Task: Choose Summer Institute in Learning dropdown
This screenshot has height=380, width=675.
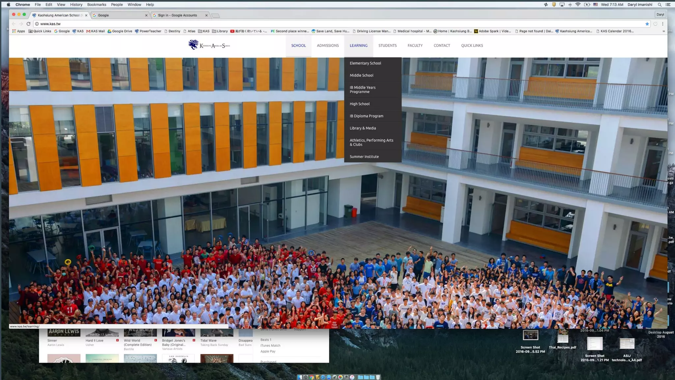Action: [364, 157]
